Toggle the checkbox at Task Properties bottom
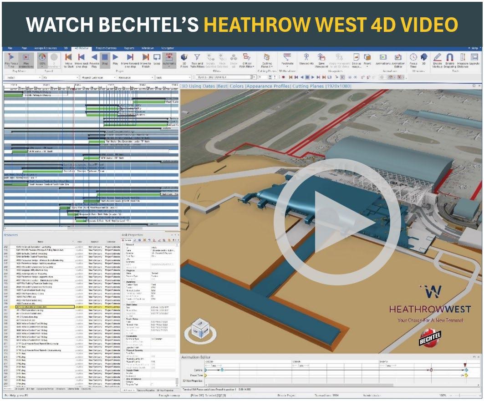 coord(152,384)
